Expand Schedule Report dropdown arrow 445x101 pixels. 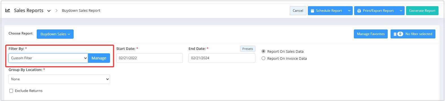coord(349,11)
